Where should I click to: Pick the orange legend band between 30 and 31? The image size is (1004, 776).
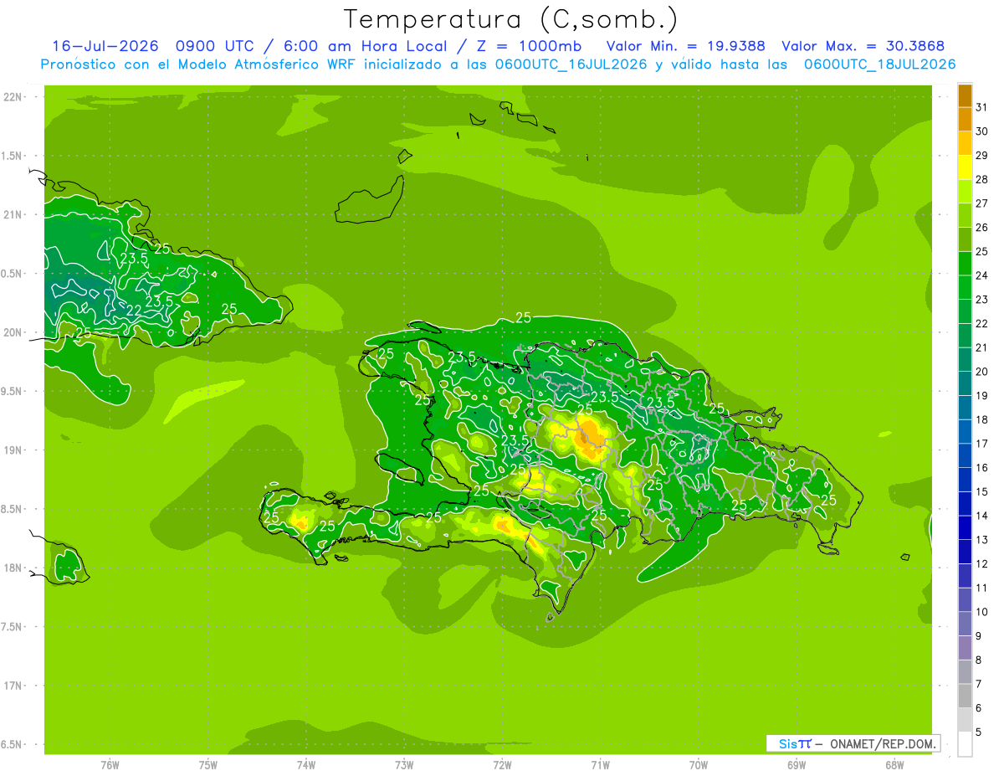965,119
